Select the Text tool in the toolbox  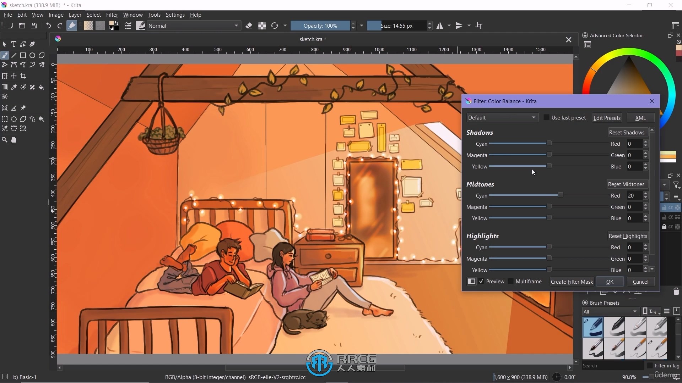coord(14,44)
